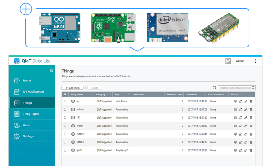This screenshot has width=271, height=166.
Task: Click the Delete button
Action: 95,88
